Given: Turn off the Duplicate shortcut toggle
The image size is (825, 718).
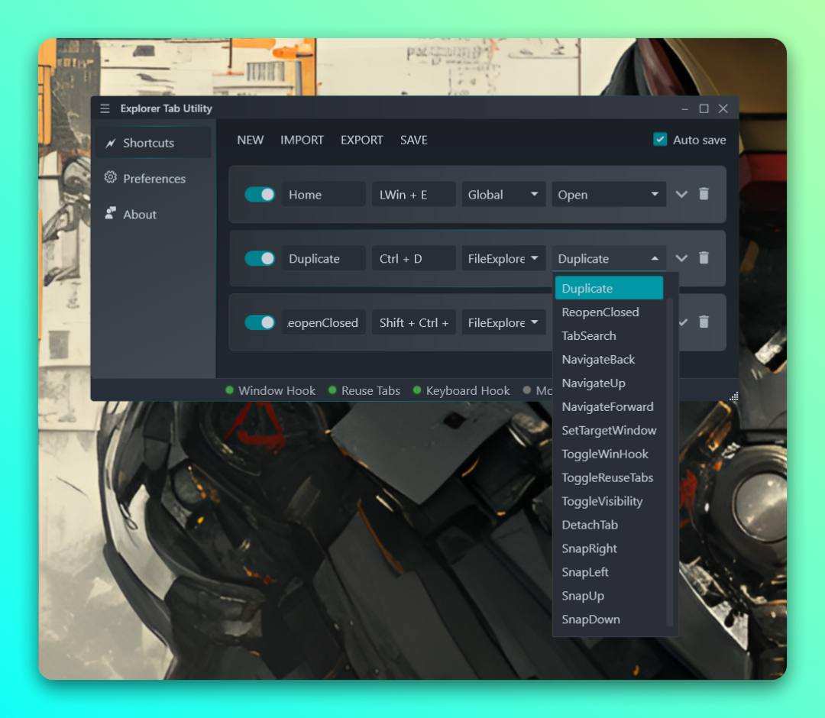Looking at the screenshot, I should (x=260, y=259).
